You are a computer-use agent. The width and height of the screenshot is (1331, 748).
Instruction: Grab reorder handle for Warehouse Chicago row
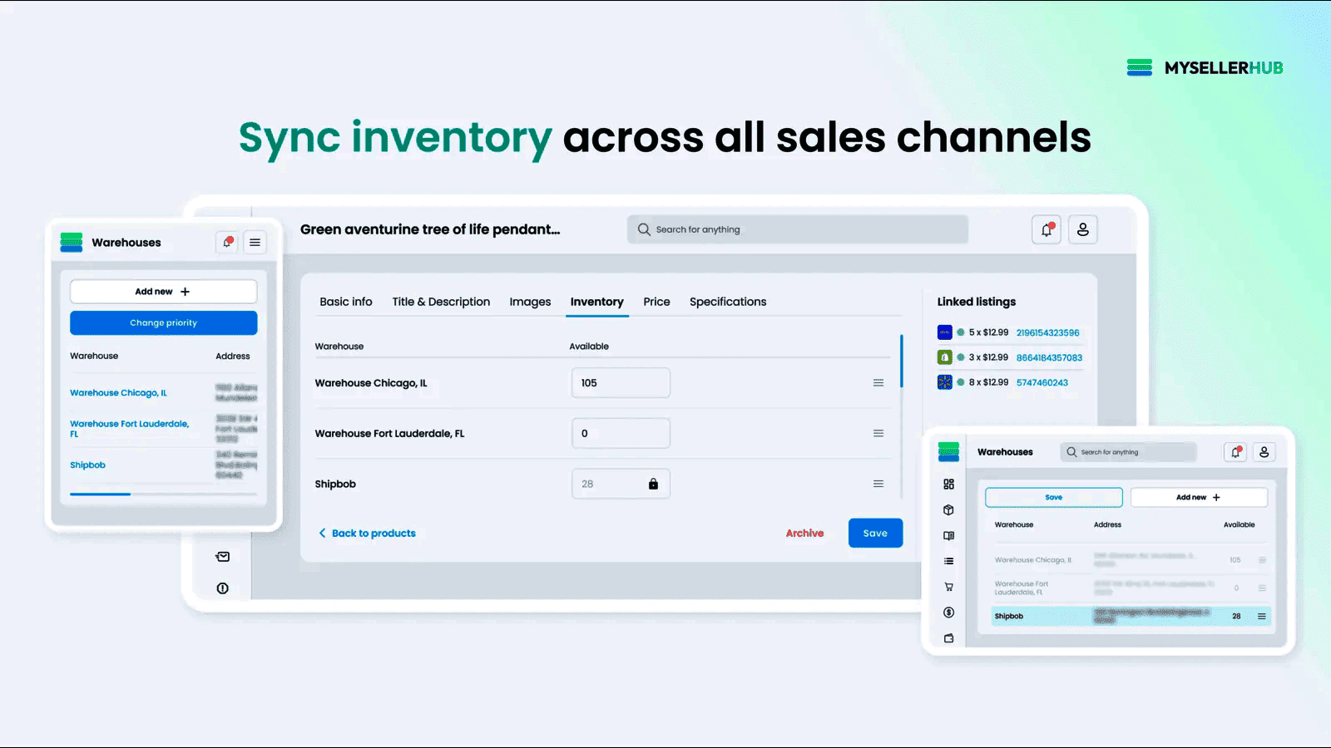[878, 383]
